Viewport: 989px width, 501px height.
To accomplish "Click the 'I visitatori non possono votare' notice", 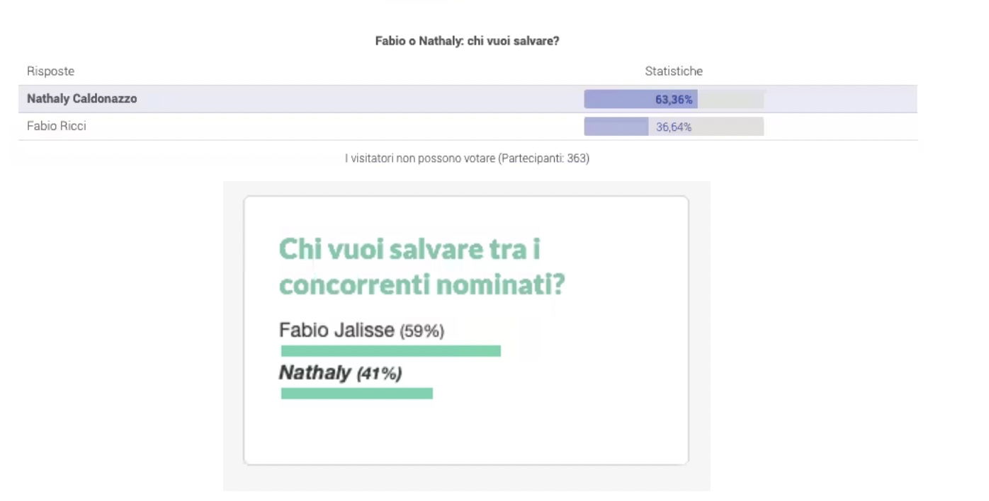I will (420, 159).
